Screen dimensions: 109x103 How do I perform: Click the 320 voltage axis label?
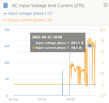pyautogui.click(x=7, y=30)
